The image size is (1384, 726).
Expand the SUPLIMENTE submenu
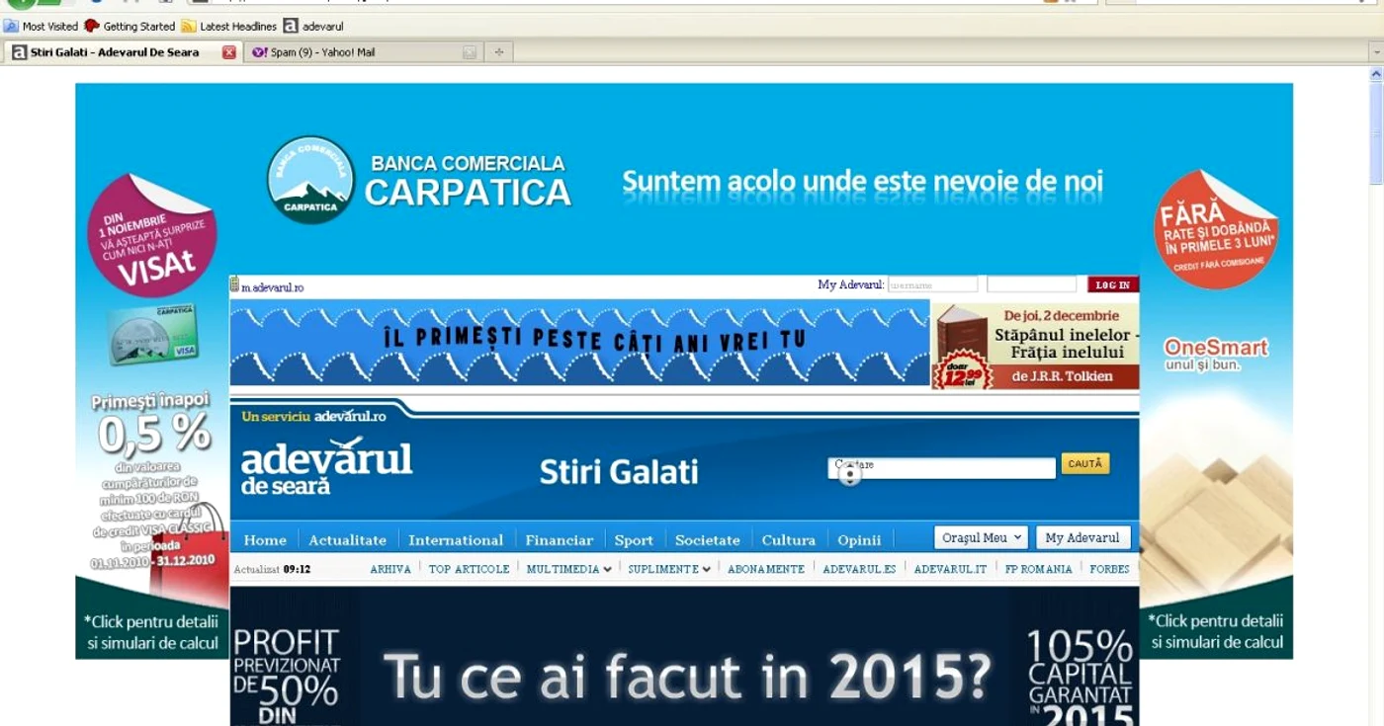[669, 569]
